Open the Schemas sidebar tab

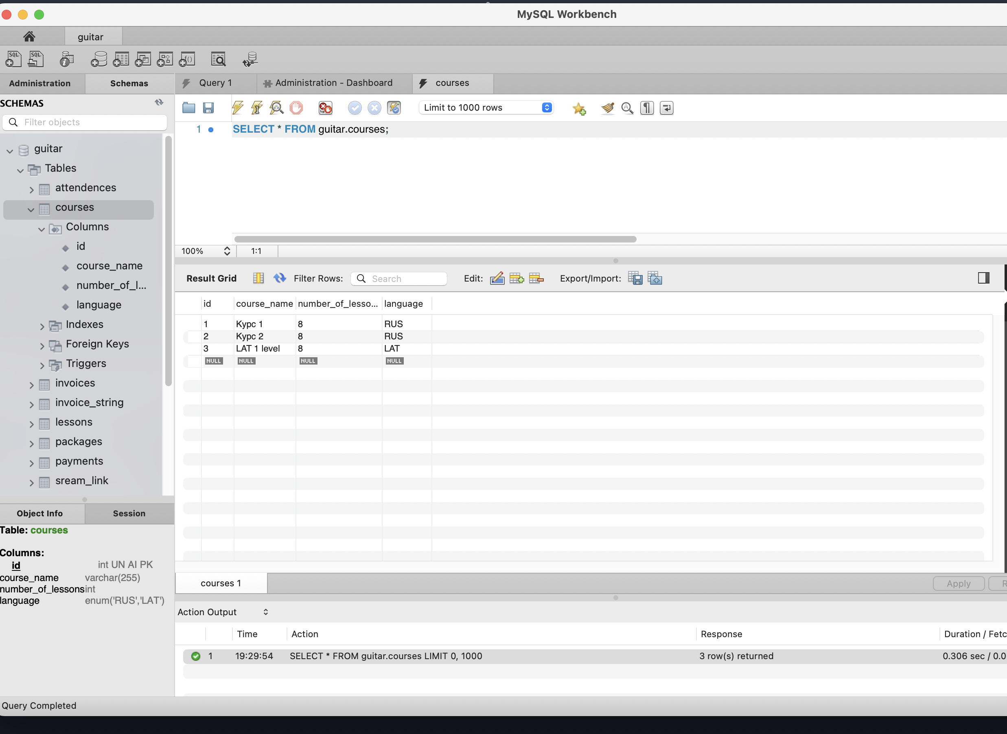point(129,83)
